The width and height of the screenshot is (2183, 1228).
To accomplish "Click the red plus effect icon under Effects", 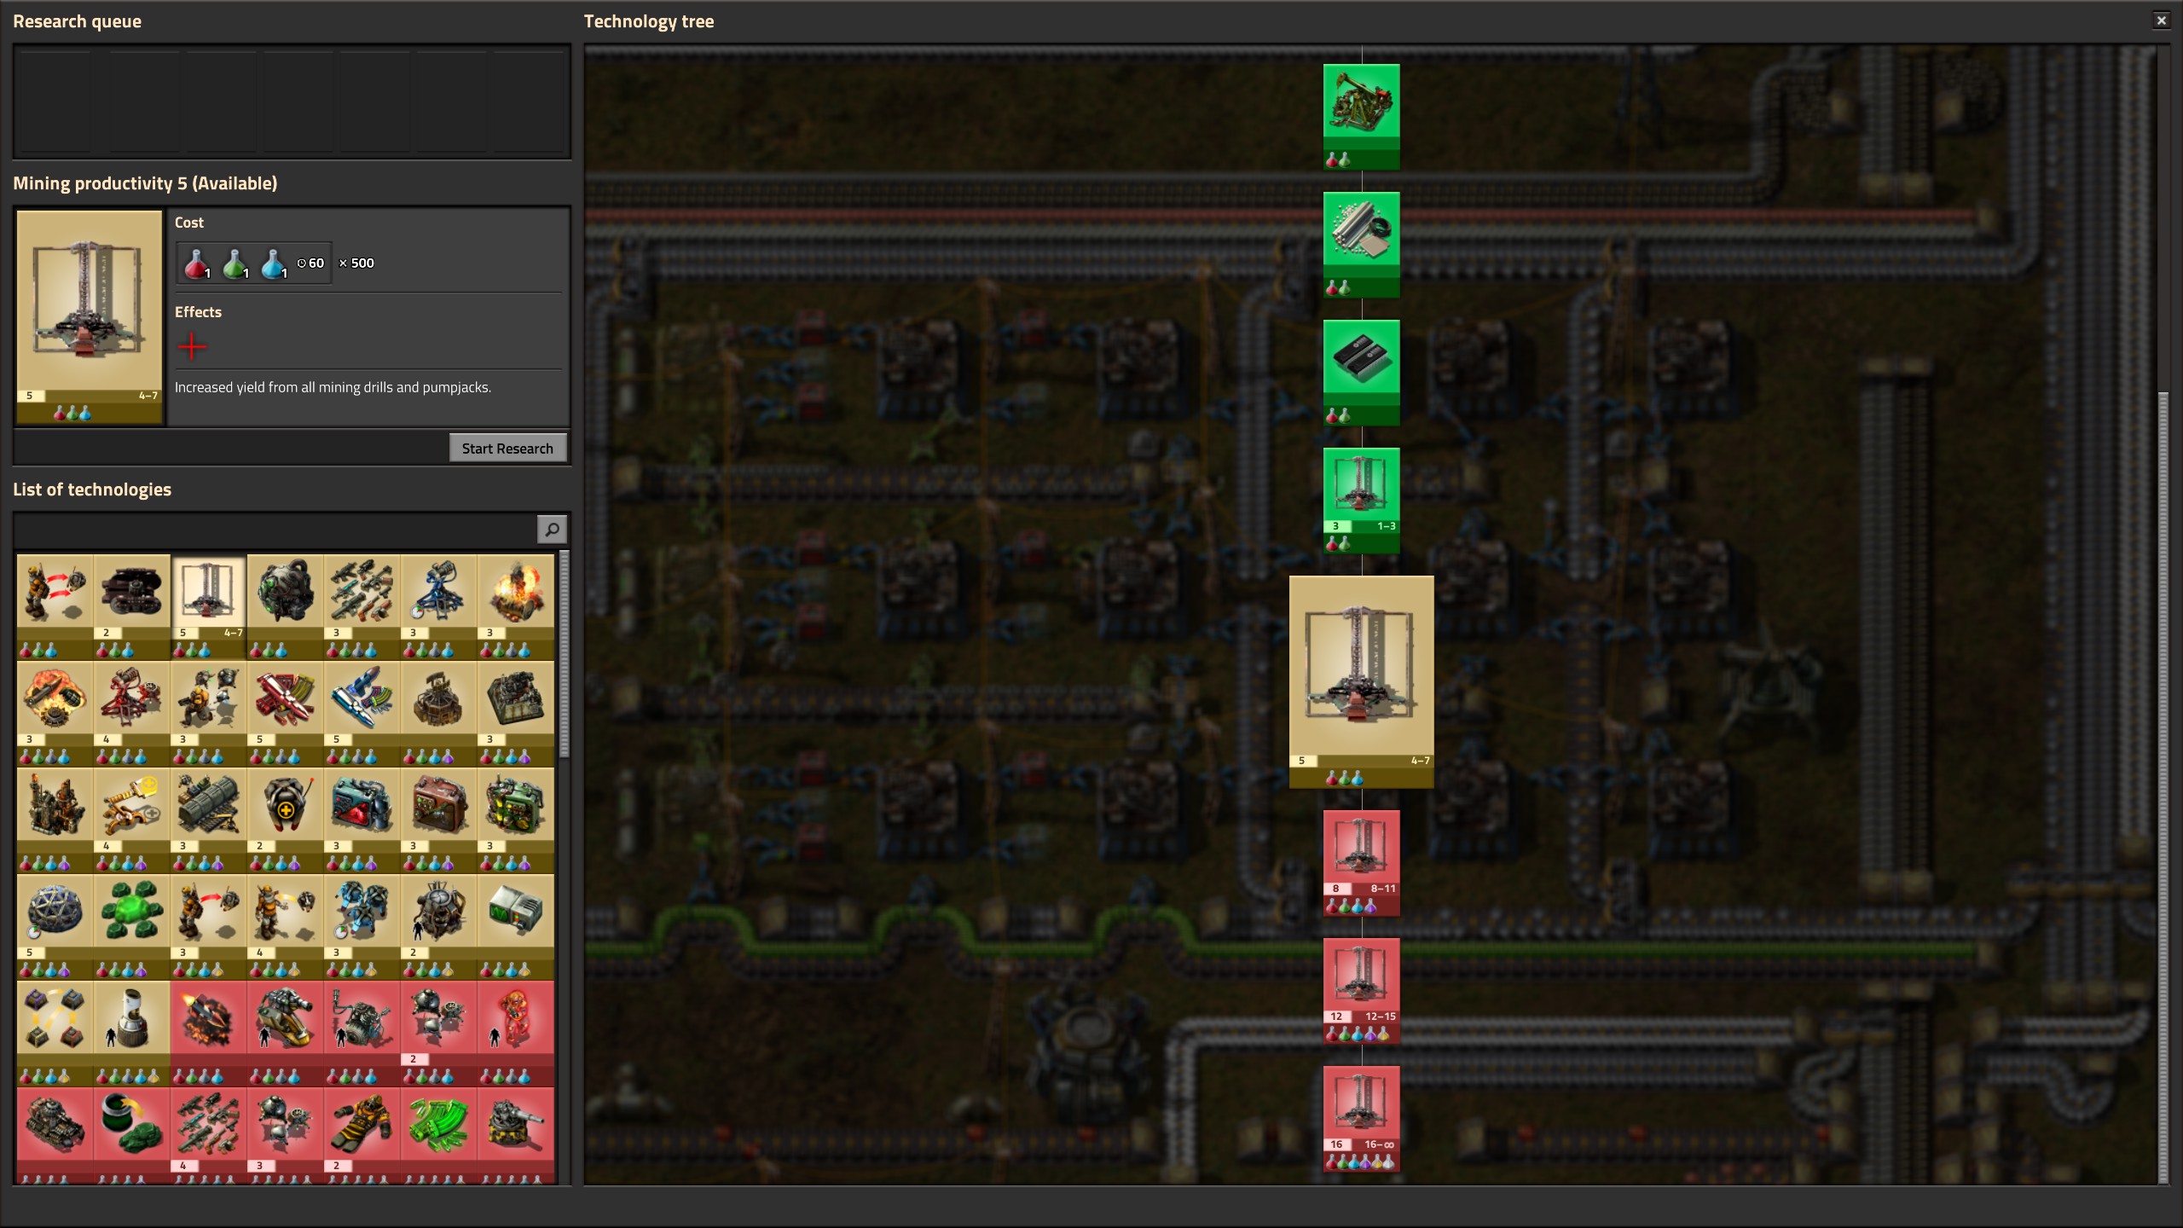I will coord(192,346).
